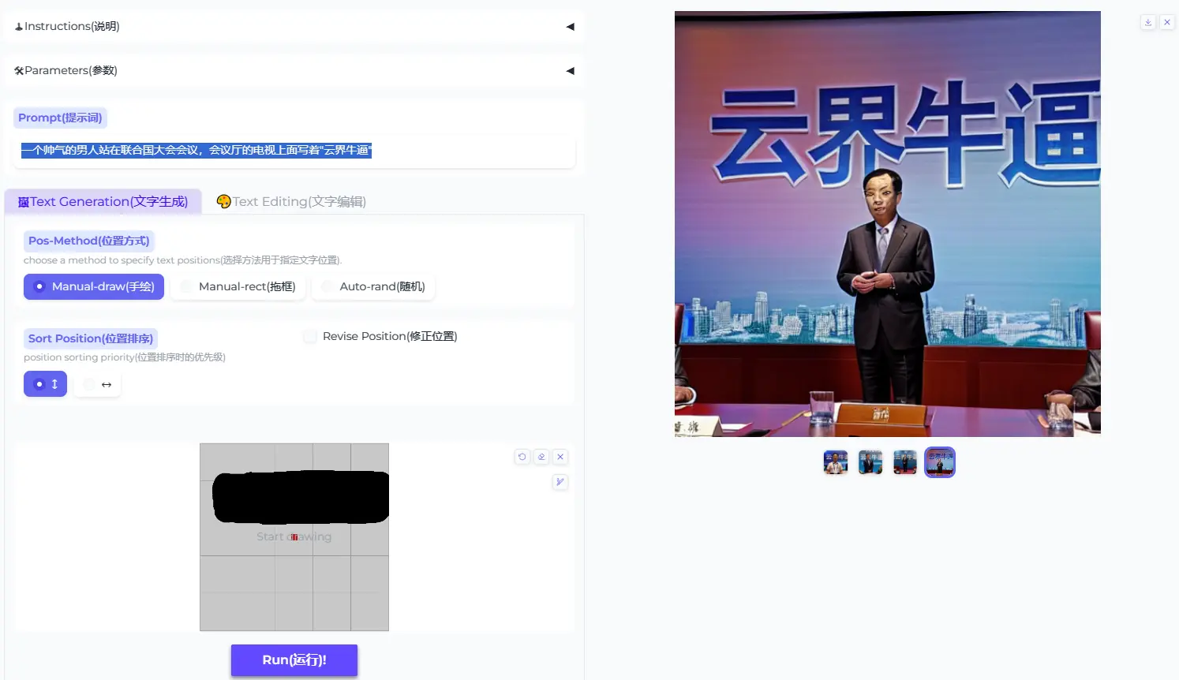Undo the last sketch stroke
The image size is (1179, 680).
coord(522,457)
